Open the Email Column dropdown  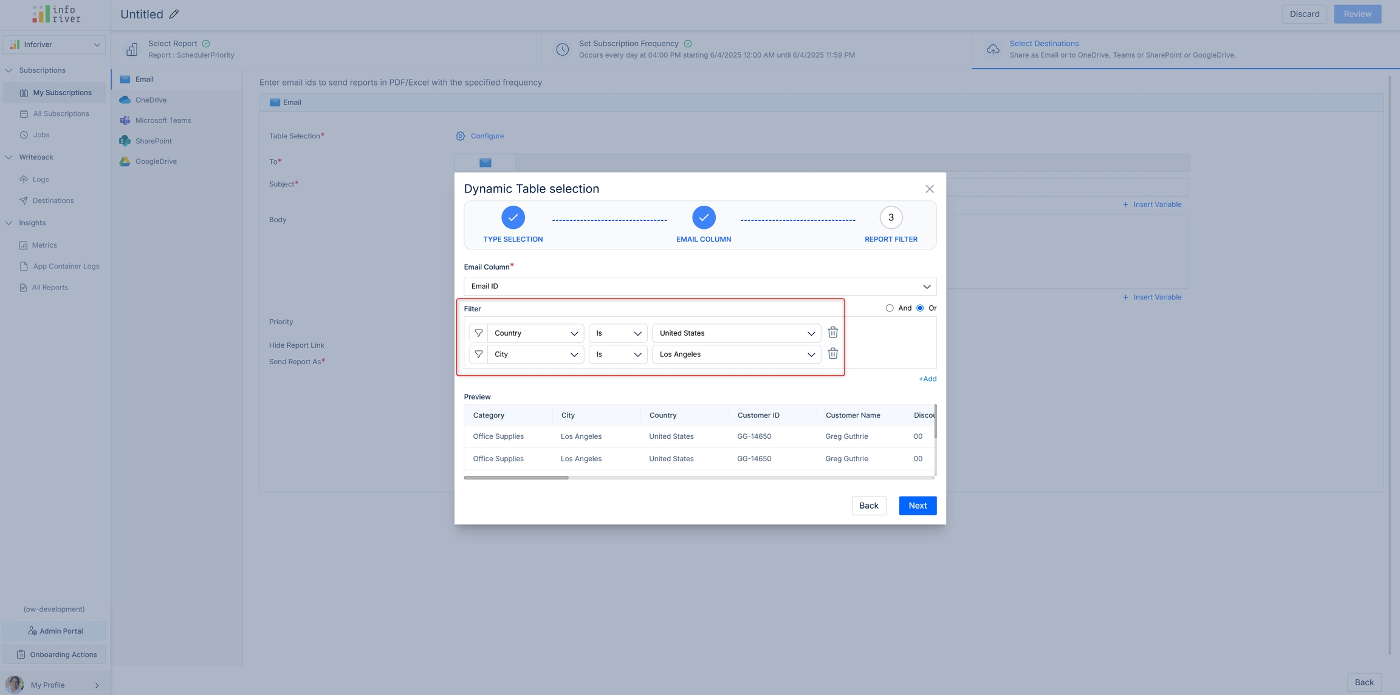699,286
